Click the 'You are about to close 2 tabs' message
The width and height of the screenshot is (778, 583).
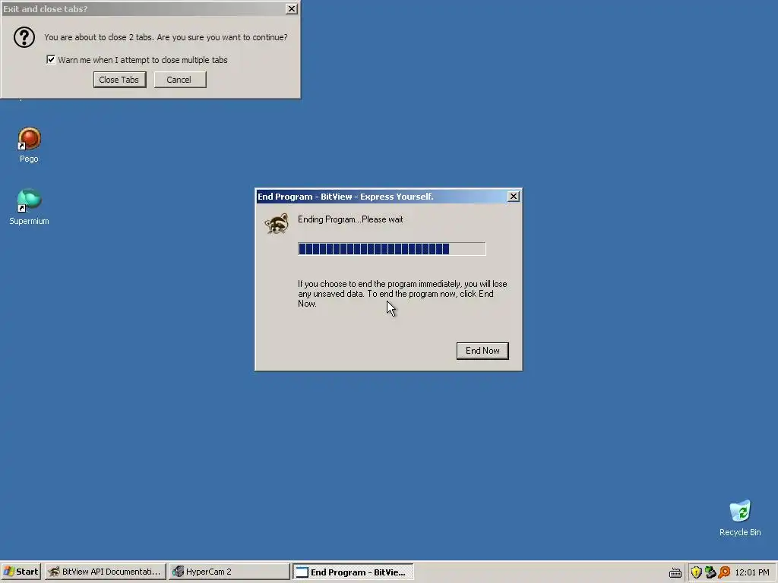pyautogui.click(x=166, y=37)
